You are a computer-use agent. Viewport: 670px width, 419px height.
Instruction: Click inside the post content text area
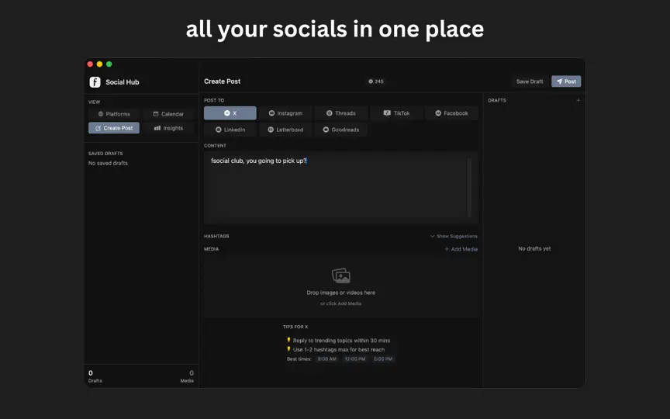340,188
